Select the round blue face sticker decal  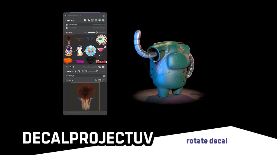(91, 51)
